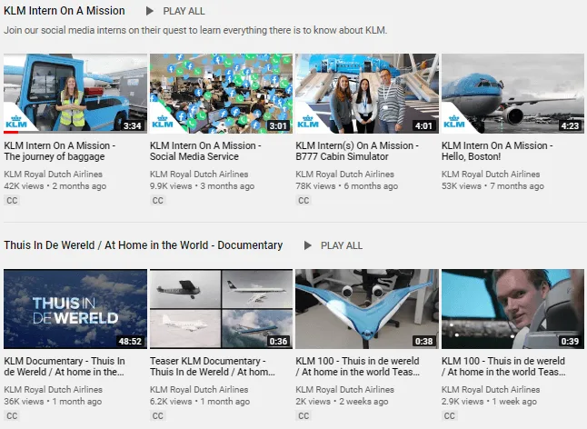This screenshot has width=587, height=429.
Task: Click the red watched-progress bar on baggage thumbnail
Action: point(11,132)
